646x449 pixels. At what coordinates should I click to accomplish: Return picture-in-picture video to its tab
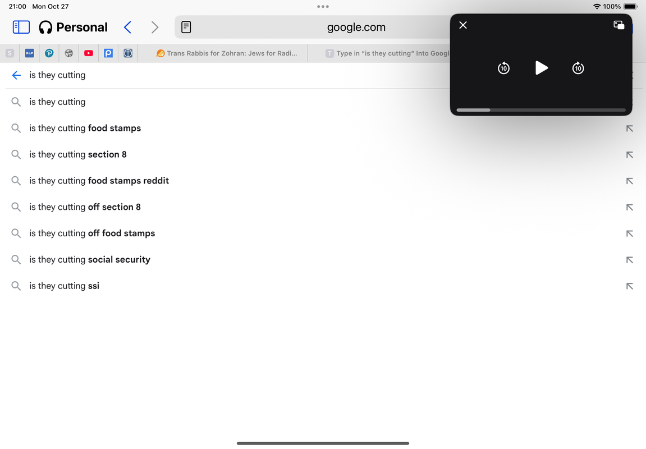coord(619,25)
